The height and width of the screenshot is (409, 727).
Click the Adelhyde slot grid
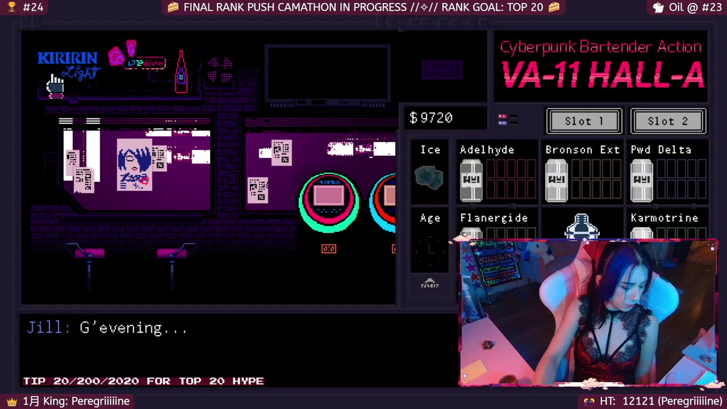[x=511, y=179]
